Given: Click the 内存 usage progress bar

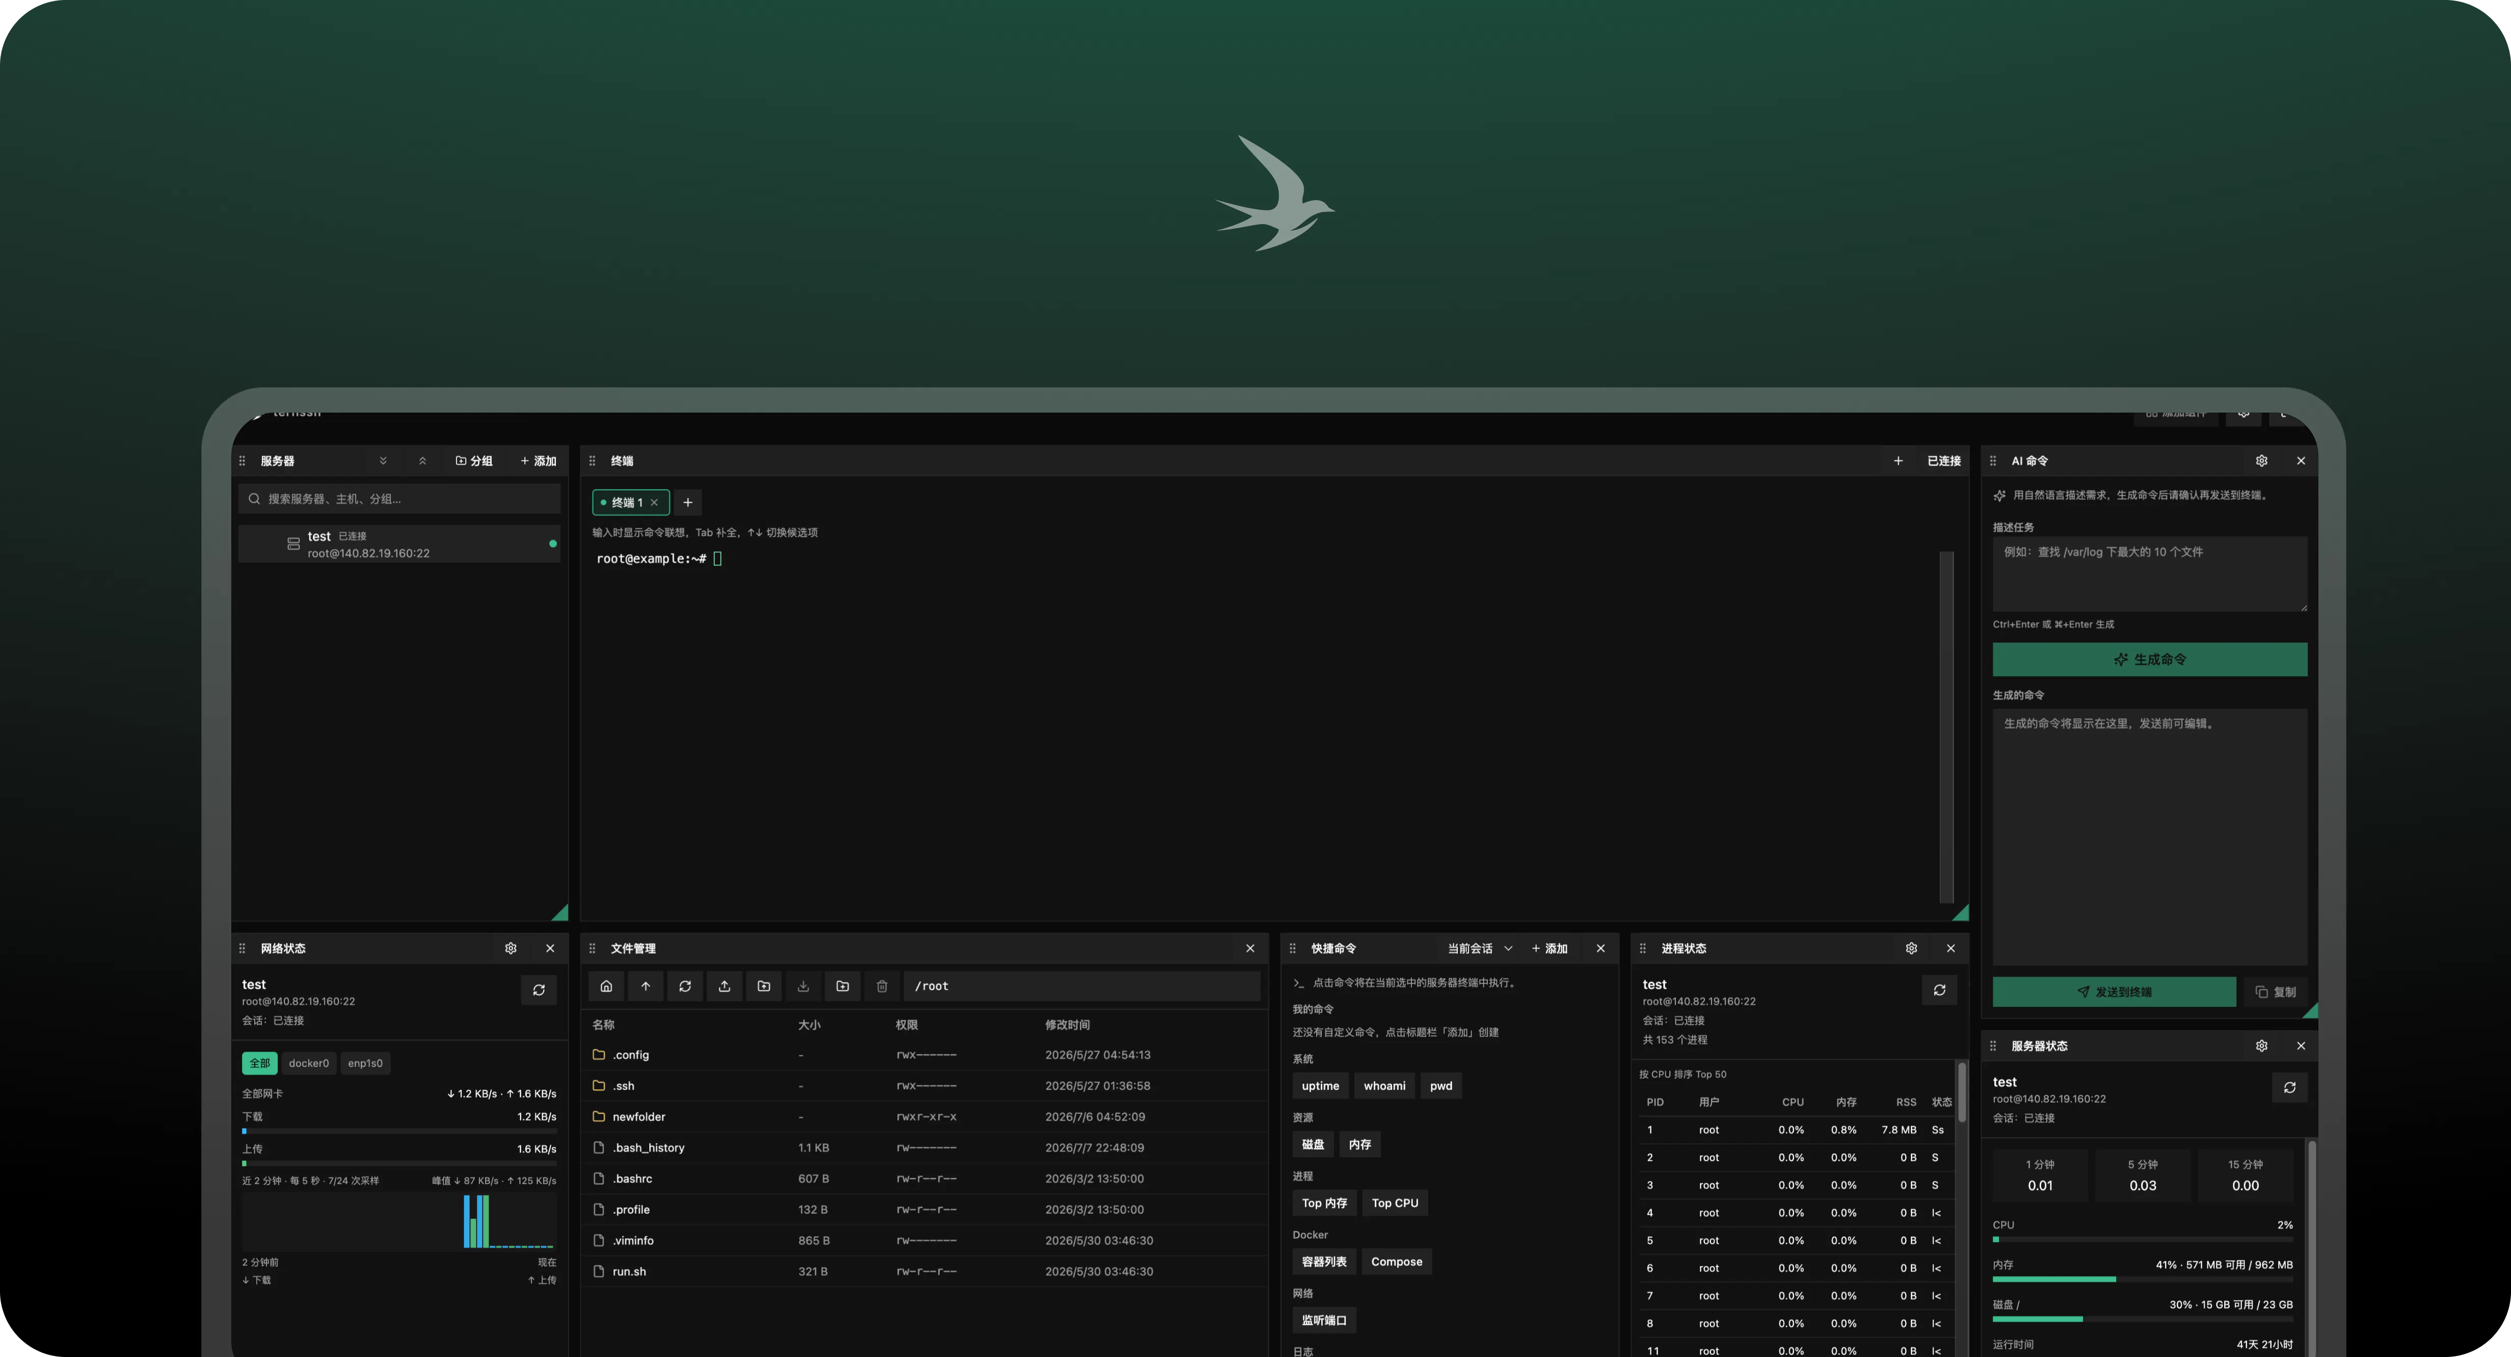Looking at the screenshot, I should (2143, 1279).
